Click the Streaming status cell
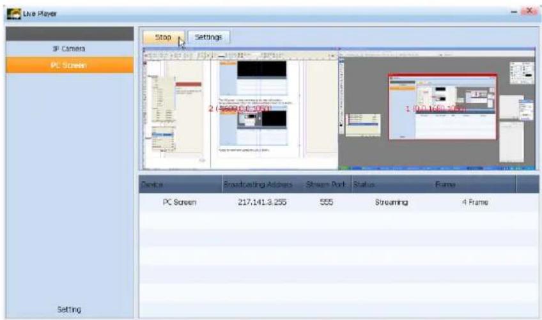This screenshot has width=542, height=320. (x=392, y=202)
